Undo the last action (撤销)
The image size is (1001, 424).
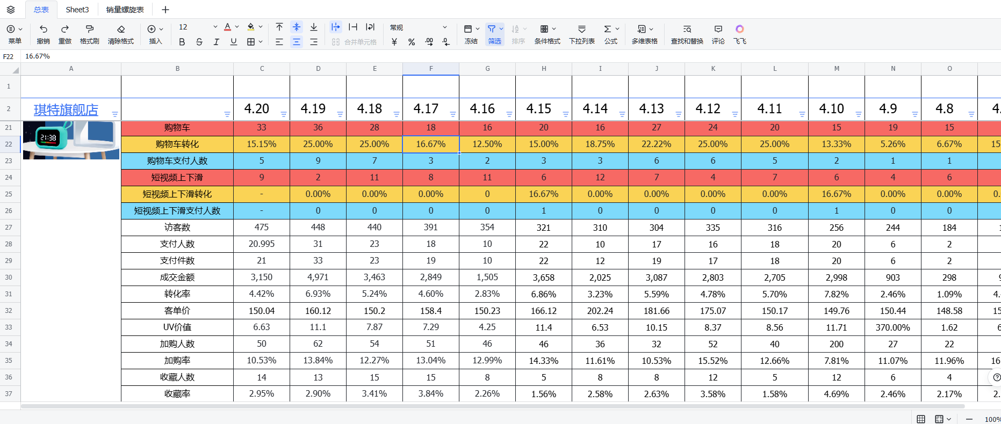44,34
